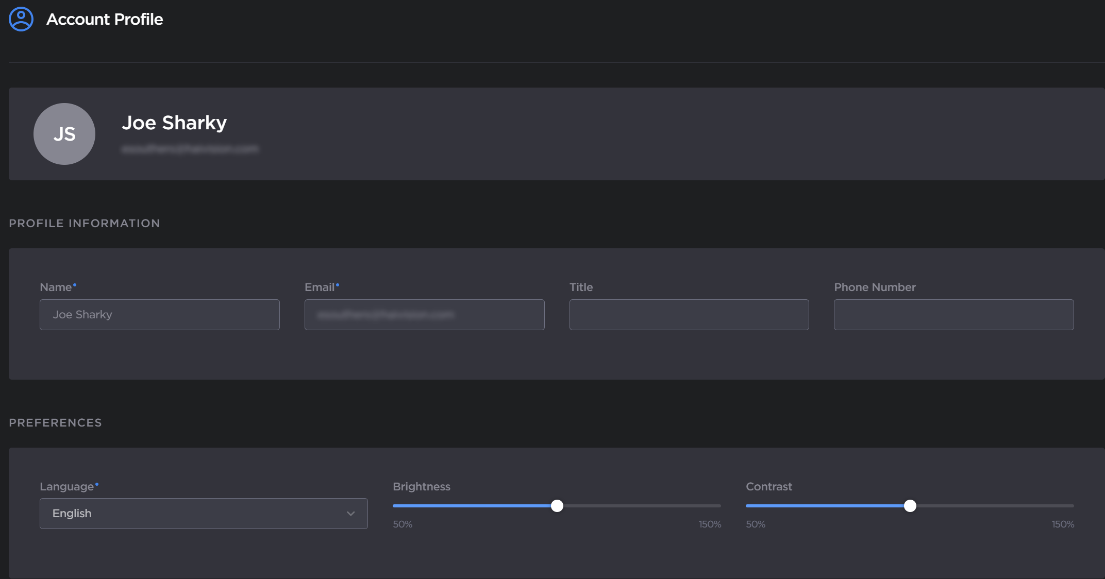This screenshot has height=579, width=1105.
Task: Click the 50% label on Contrast slider
Action: click(x=755, y=524)
